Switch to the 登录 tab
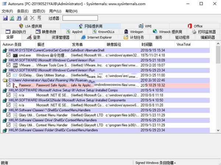 click(x=34, y=37)
